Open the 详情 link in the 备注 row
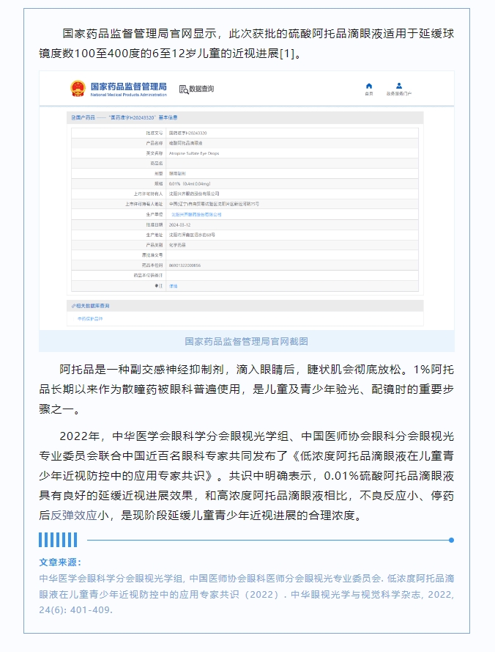 174,285
